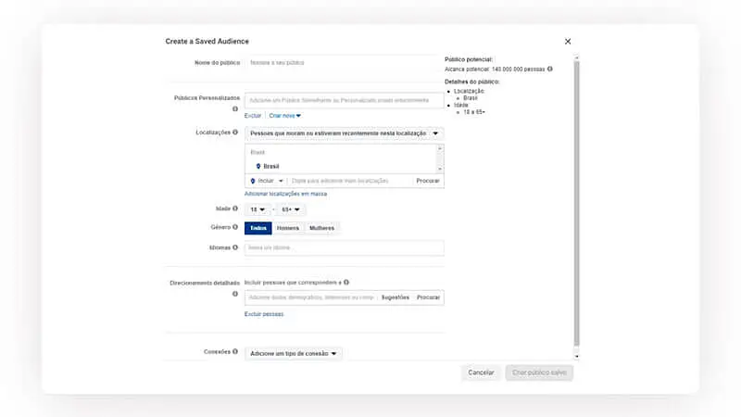741x417 pixels.
Task: Open the Incluir location dropdown
Action: pyautogui.click(x=267, y=181)
